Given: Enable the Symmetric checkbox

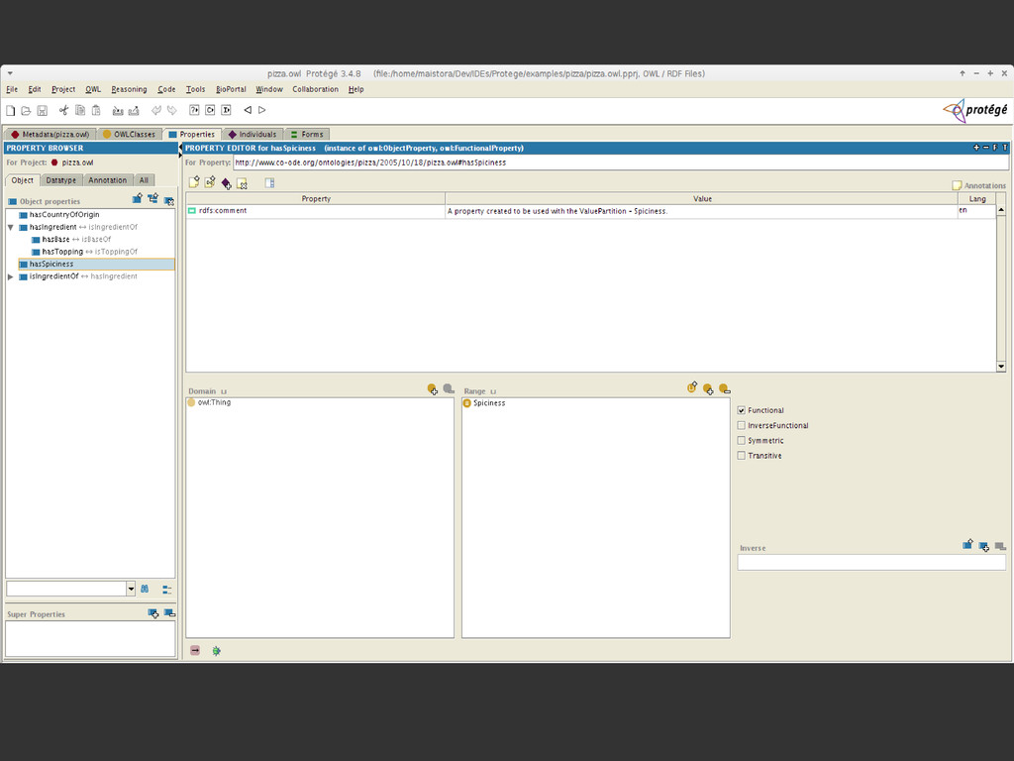Looking at the screenshot, I should (741, 441).
